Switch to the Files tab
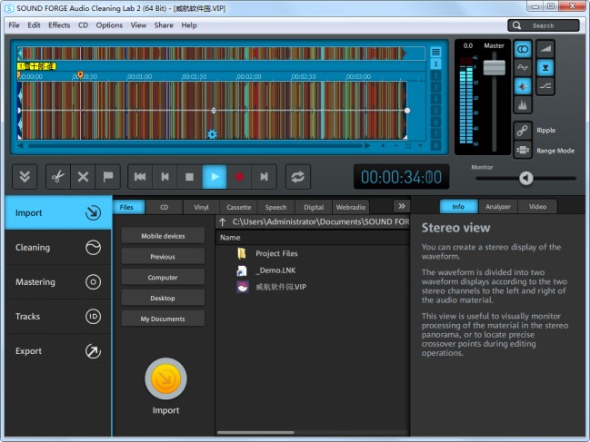This screenshot has width=590, height=442. (x=129, y=207)
